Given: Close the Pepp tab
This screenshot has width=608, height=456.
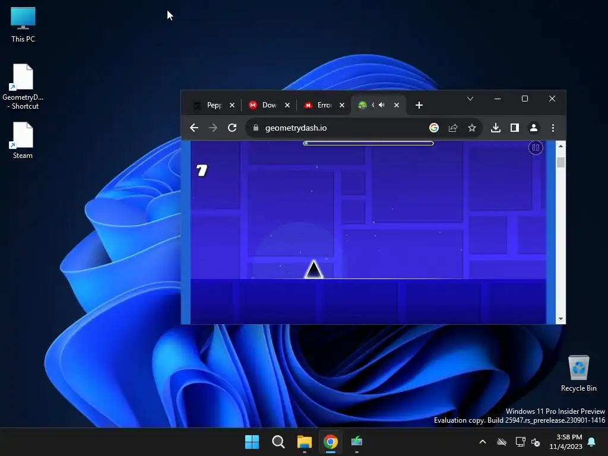Looking at the screenshot, I should pyautogui.click(x=232, y=105).
